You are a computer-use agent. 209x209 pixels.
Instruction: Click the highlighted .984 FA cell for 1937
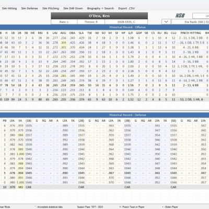[20, 135]
